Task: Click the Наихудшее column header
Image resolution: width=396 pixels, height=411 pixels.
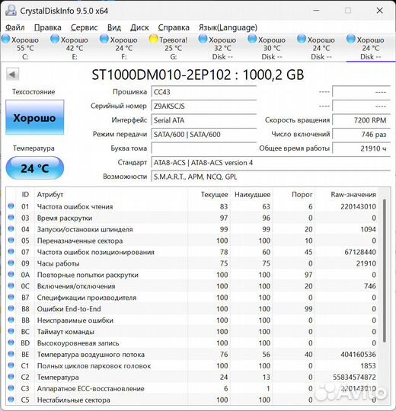Action: (252, 195)
